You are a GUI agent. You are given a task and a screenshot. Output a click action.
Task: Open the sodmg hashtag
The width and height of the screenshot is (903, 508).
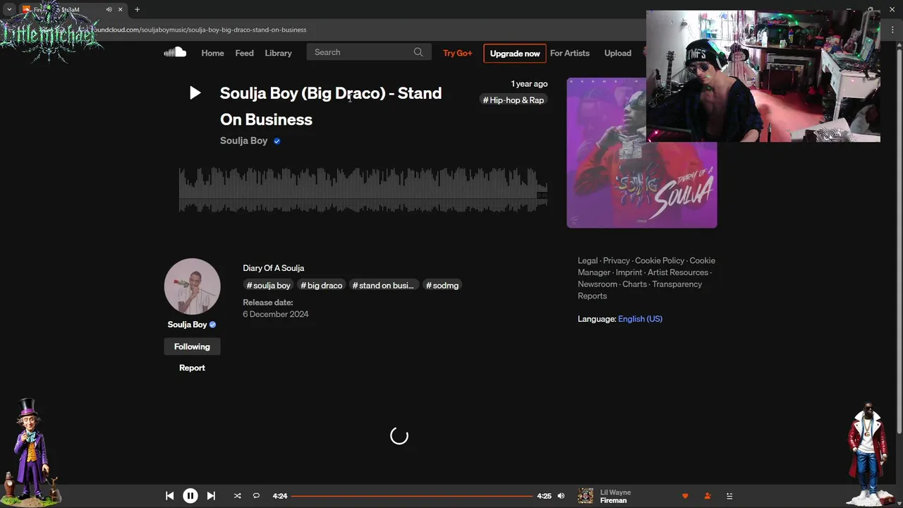click(x=442, y=285)
